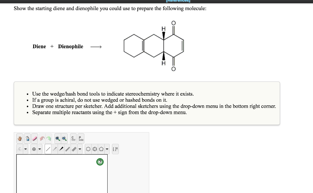Image resolution: width=313 pixels, height=193 pixels.
Task: Activate the eraser tool
Action: point(35,138)
